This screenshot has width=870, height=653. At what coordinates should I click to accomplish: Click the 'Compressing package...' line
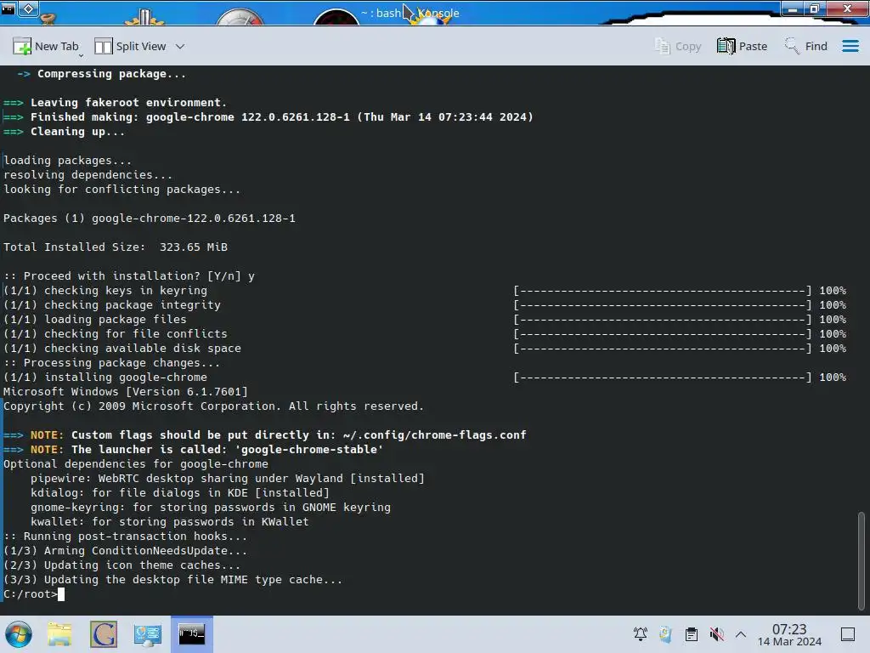(x=102, y=74)
